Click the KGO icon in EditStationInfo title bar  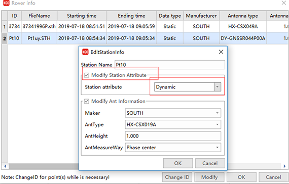tap(85, 52)
